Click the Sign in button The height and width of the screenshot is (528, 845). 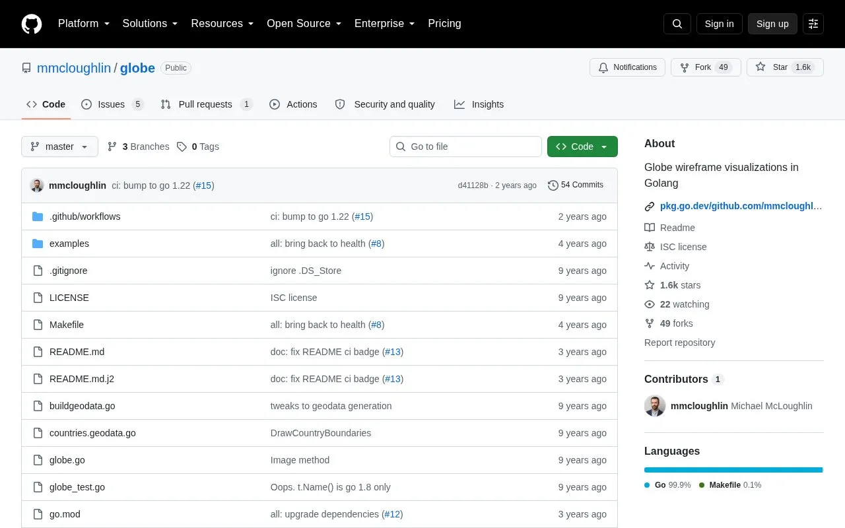[719, 24]
